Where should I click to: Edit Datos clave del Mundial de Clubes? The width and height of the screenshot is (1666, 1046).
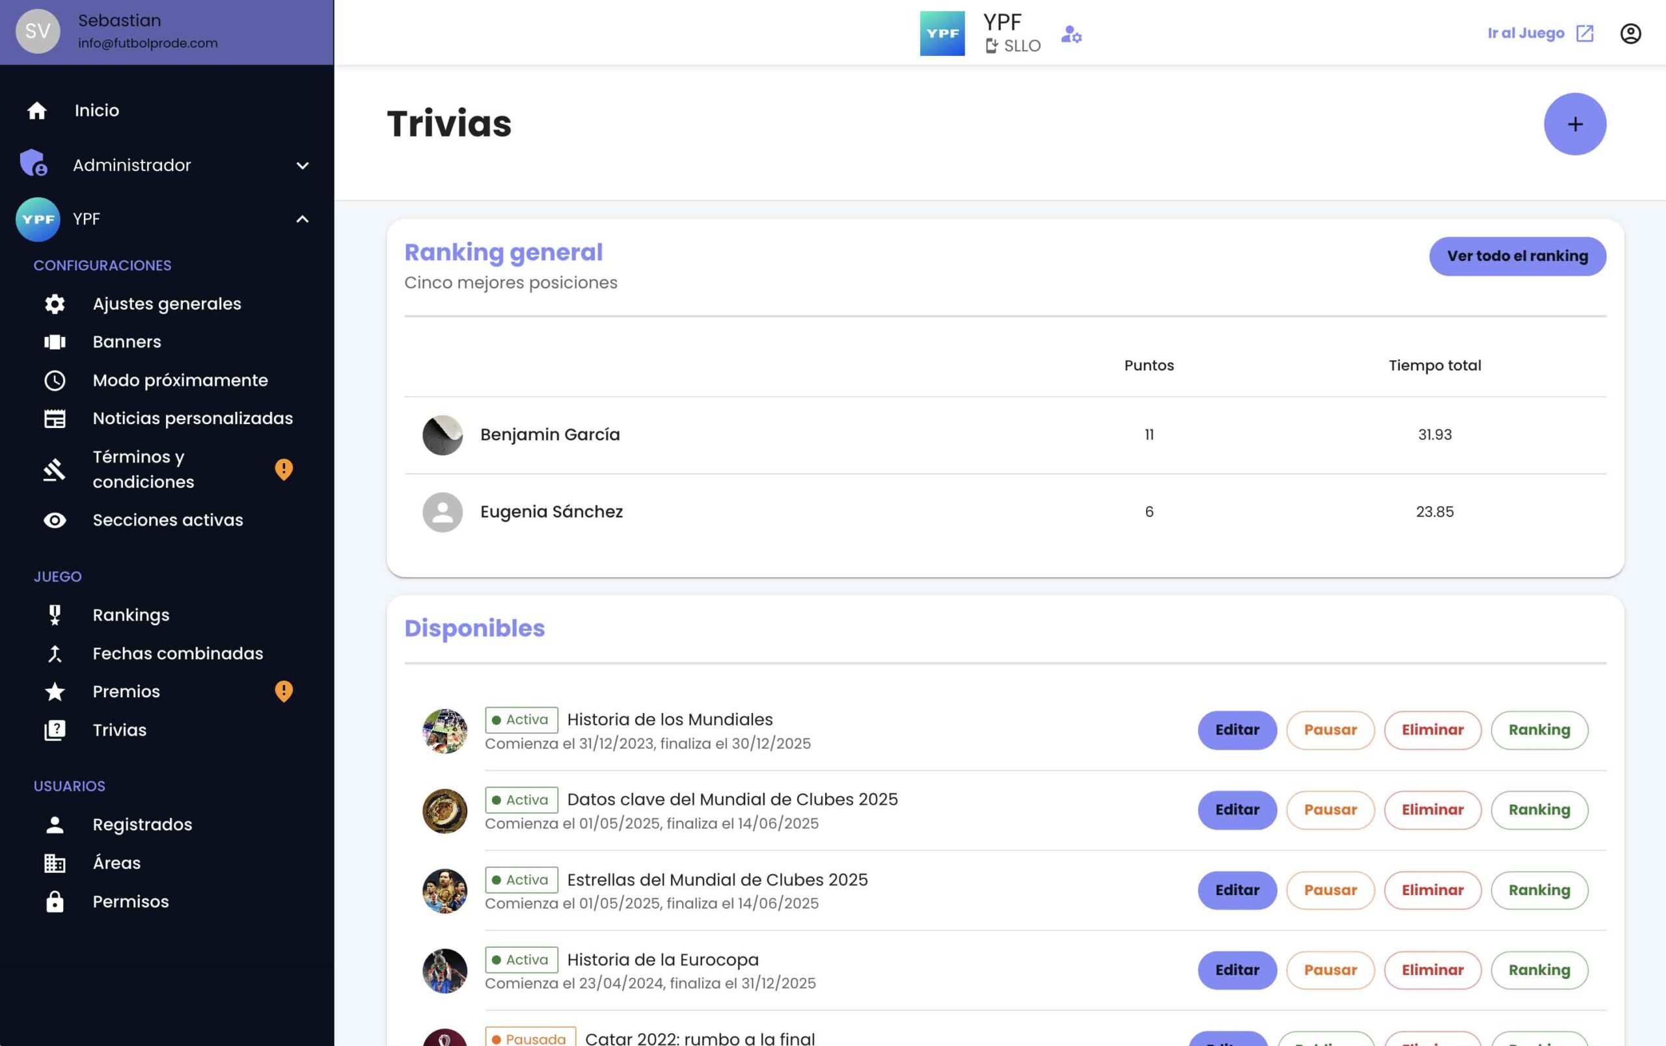coord(1236,810)
